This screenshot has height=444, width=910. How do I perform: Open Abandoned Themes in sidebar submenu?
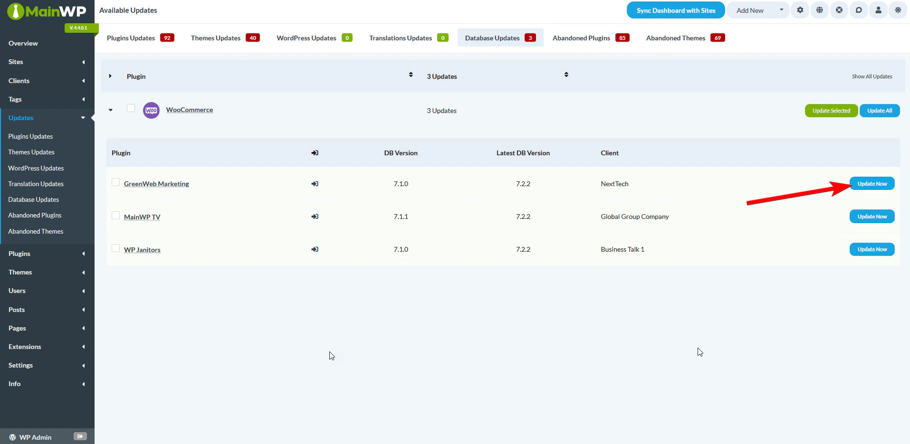tap(36, 231)
